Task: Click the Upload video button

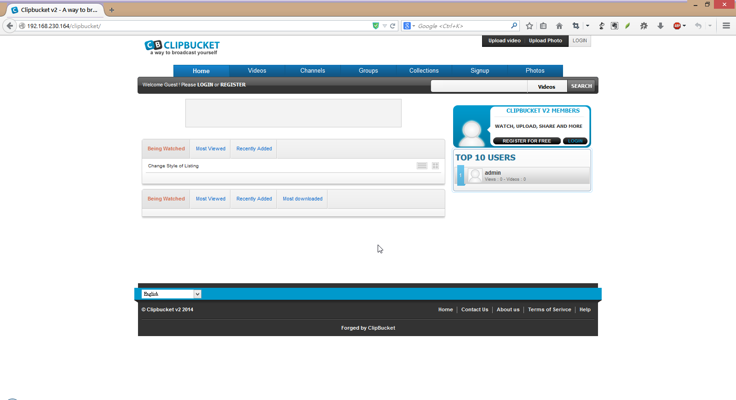Action: 504,41
